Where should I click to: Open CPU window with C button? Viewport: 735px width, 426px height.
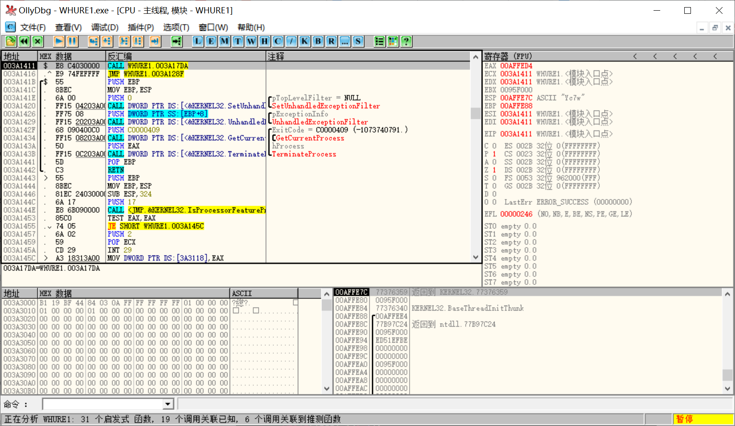278,41
